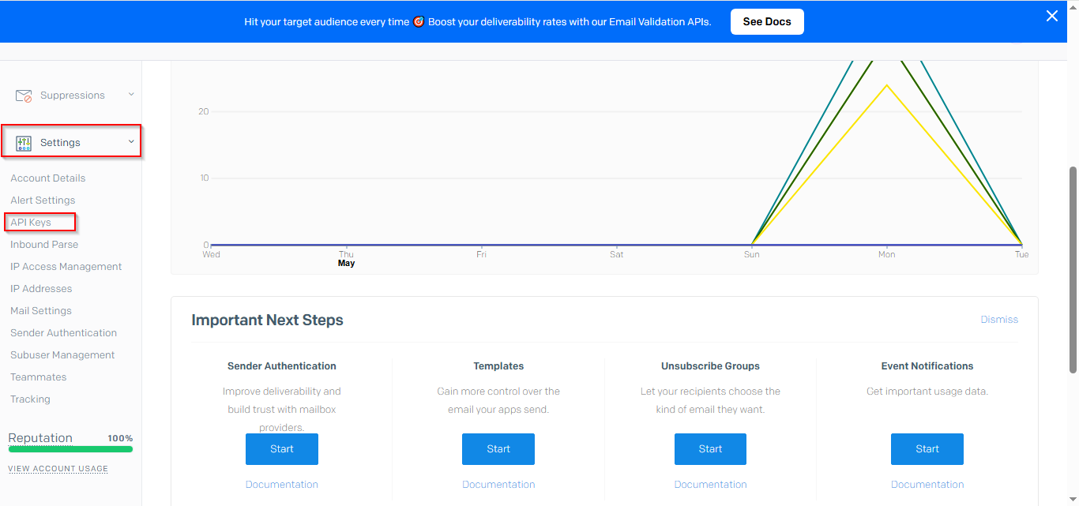Viewport: 1079px width, 506px height.
Task: Open Event Notifications Documentation link
Action: (x=927, y=485)
